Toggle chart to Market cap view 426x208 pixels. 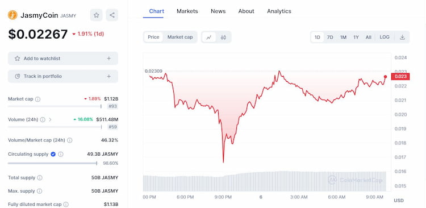tap(180, 38)
